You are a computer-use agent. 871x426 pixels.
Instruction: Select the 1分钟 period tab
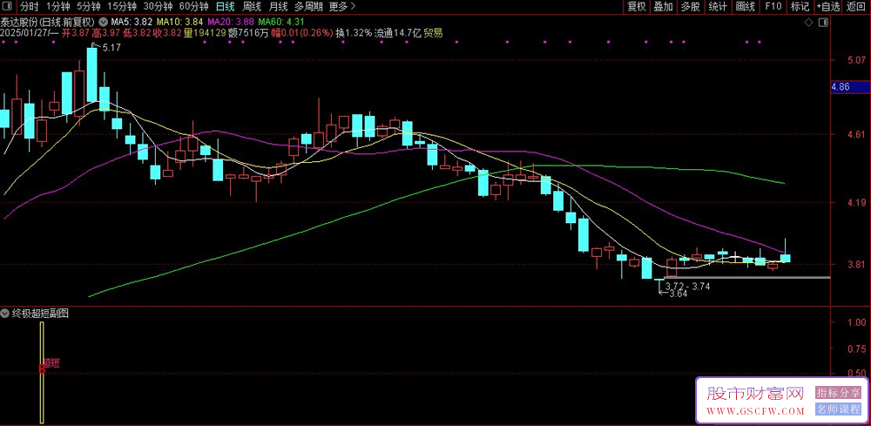tap(57, 7)
